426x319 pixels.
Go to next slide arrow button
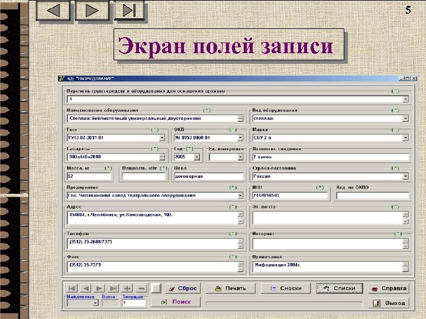pos(92,10)
